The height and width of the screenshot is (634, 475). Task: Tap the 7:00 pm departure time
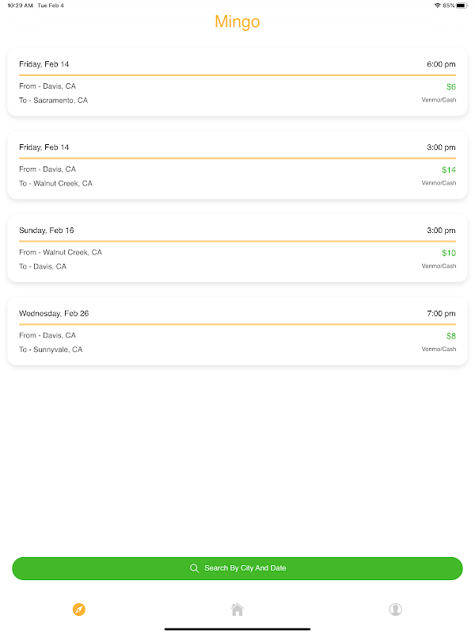pos(439,314)
